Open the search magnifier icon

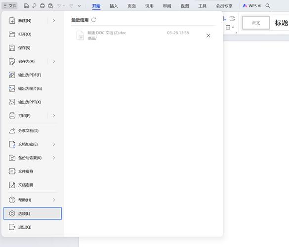[x=268, y=6]
